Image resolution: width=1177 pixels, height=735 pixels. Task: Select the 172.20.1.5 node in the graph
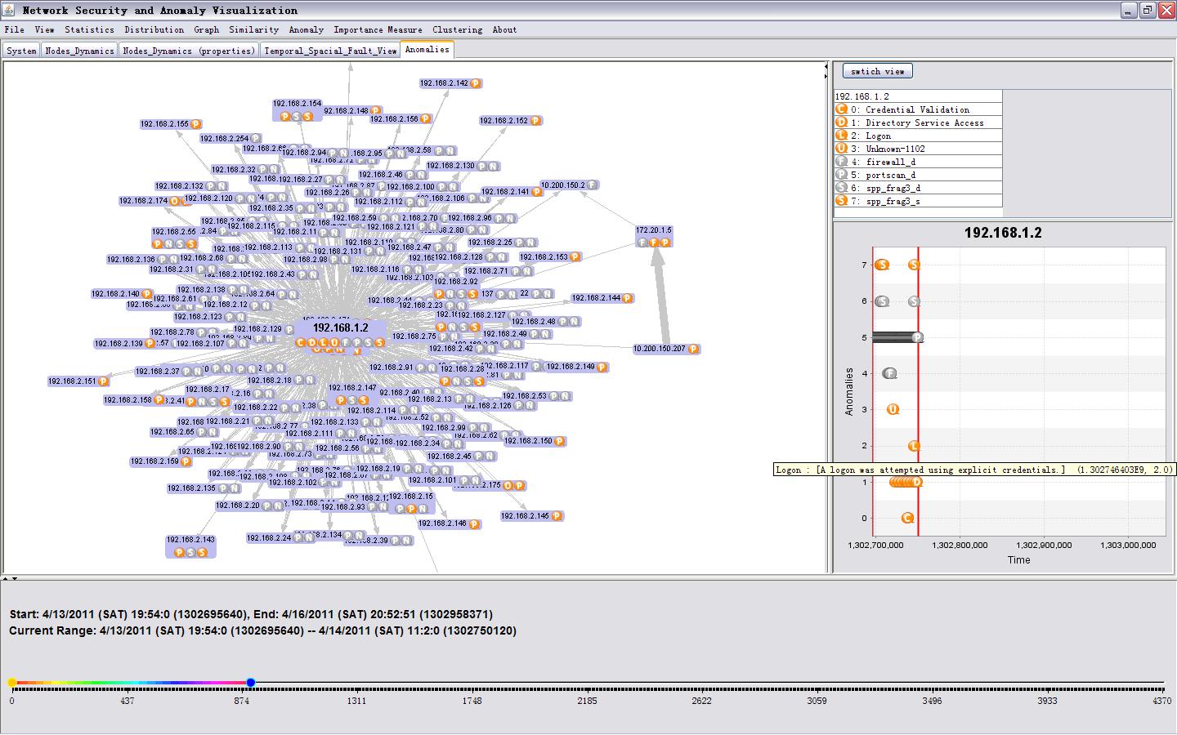pyautogui.click(x=653, y=230)
